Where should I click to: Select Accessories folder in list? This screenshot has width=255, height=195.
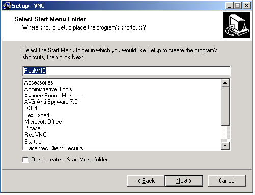point(39,82)
